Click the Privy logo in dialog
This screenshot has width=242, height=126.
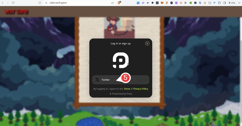click(x=120, y=60)
